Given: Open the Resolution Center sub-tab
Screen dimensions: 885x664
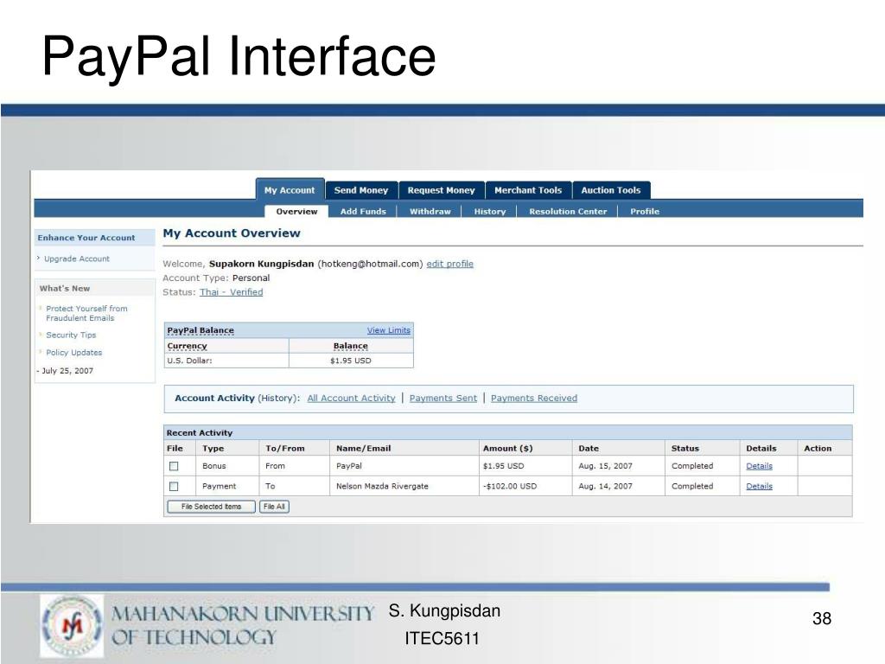Looking at the screenshot, I should (568, 211).
